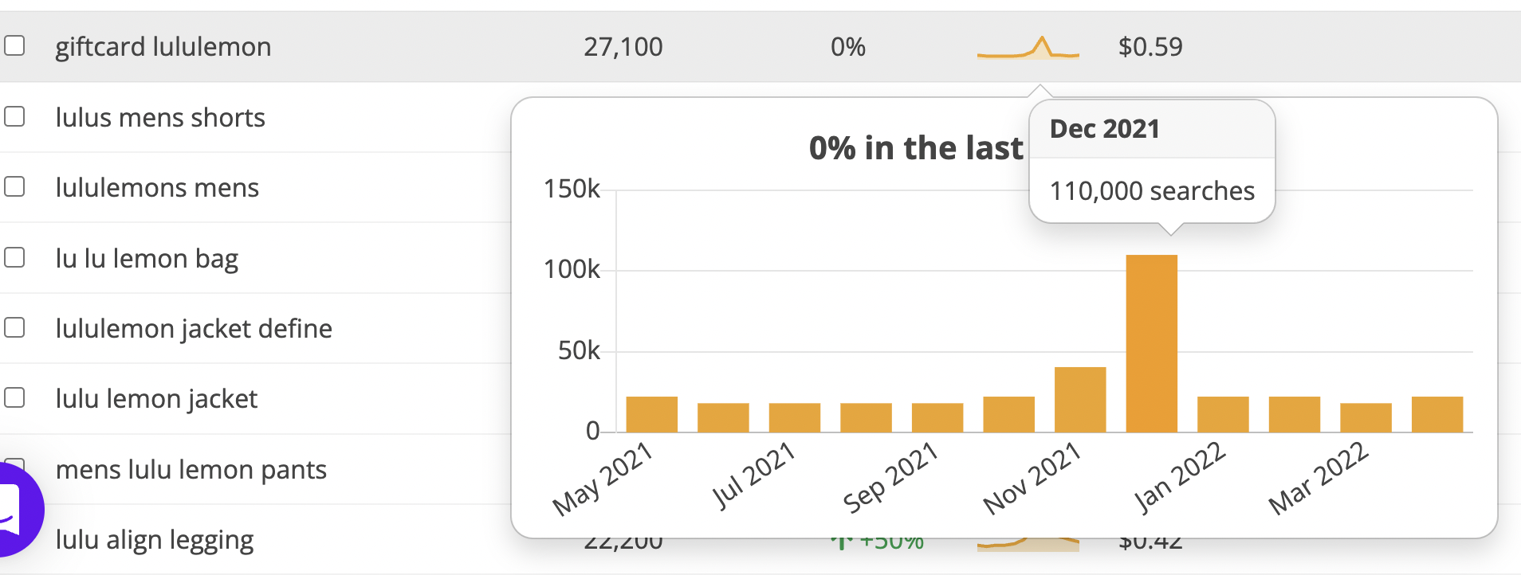Image resolution: width=1521 pixels, height=575 pixels.
Task: Select the keyword lulu align legging
Action: point(154,539)
